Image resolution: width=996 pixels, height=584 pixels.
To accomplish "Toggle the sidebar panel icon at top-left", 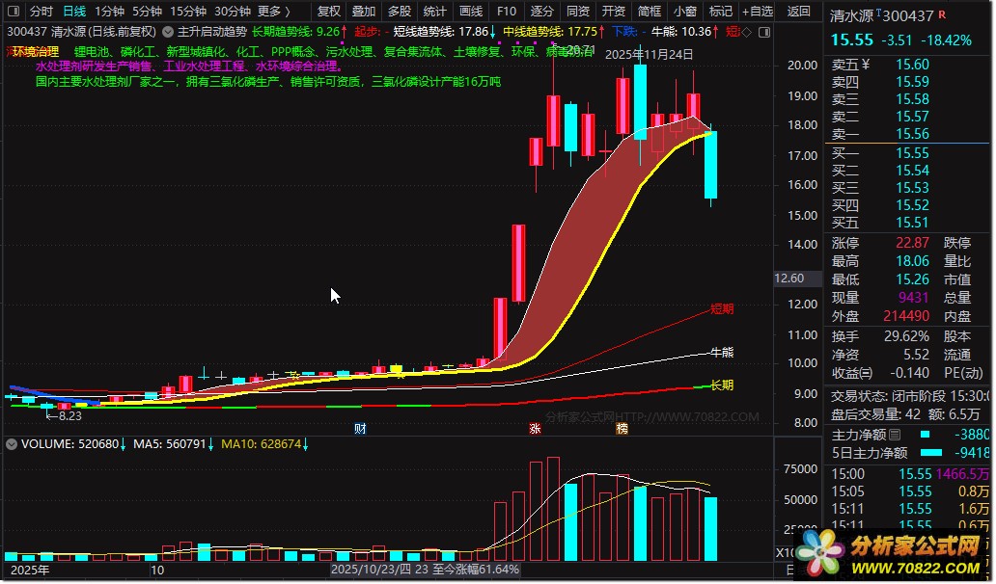I will pyautogui.click(x=14, y=12).
